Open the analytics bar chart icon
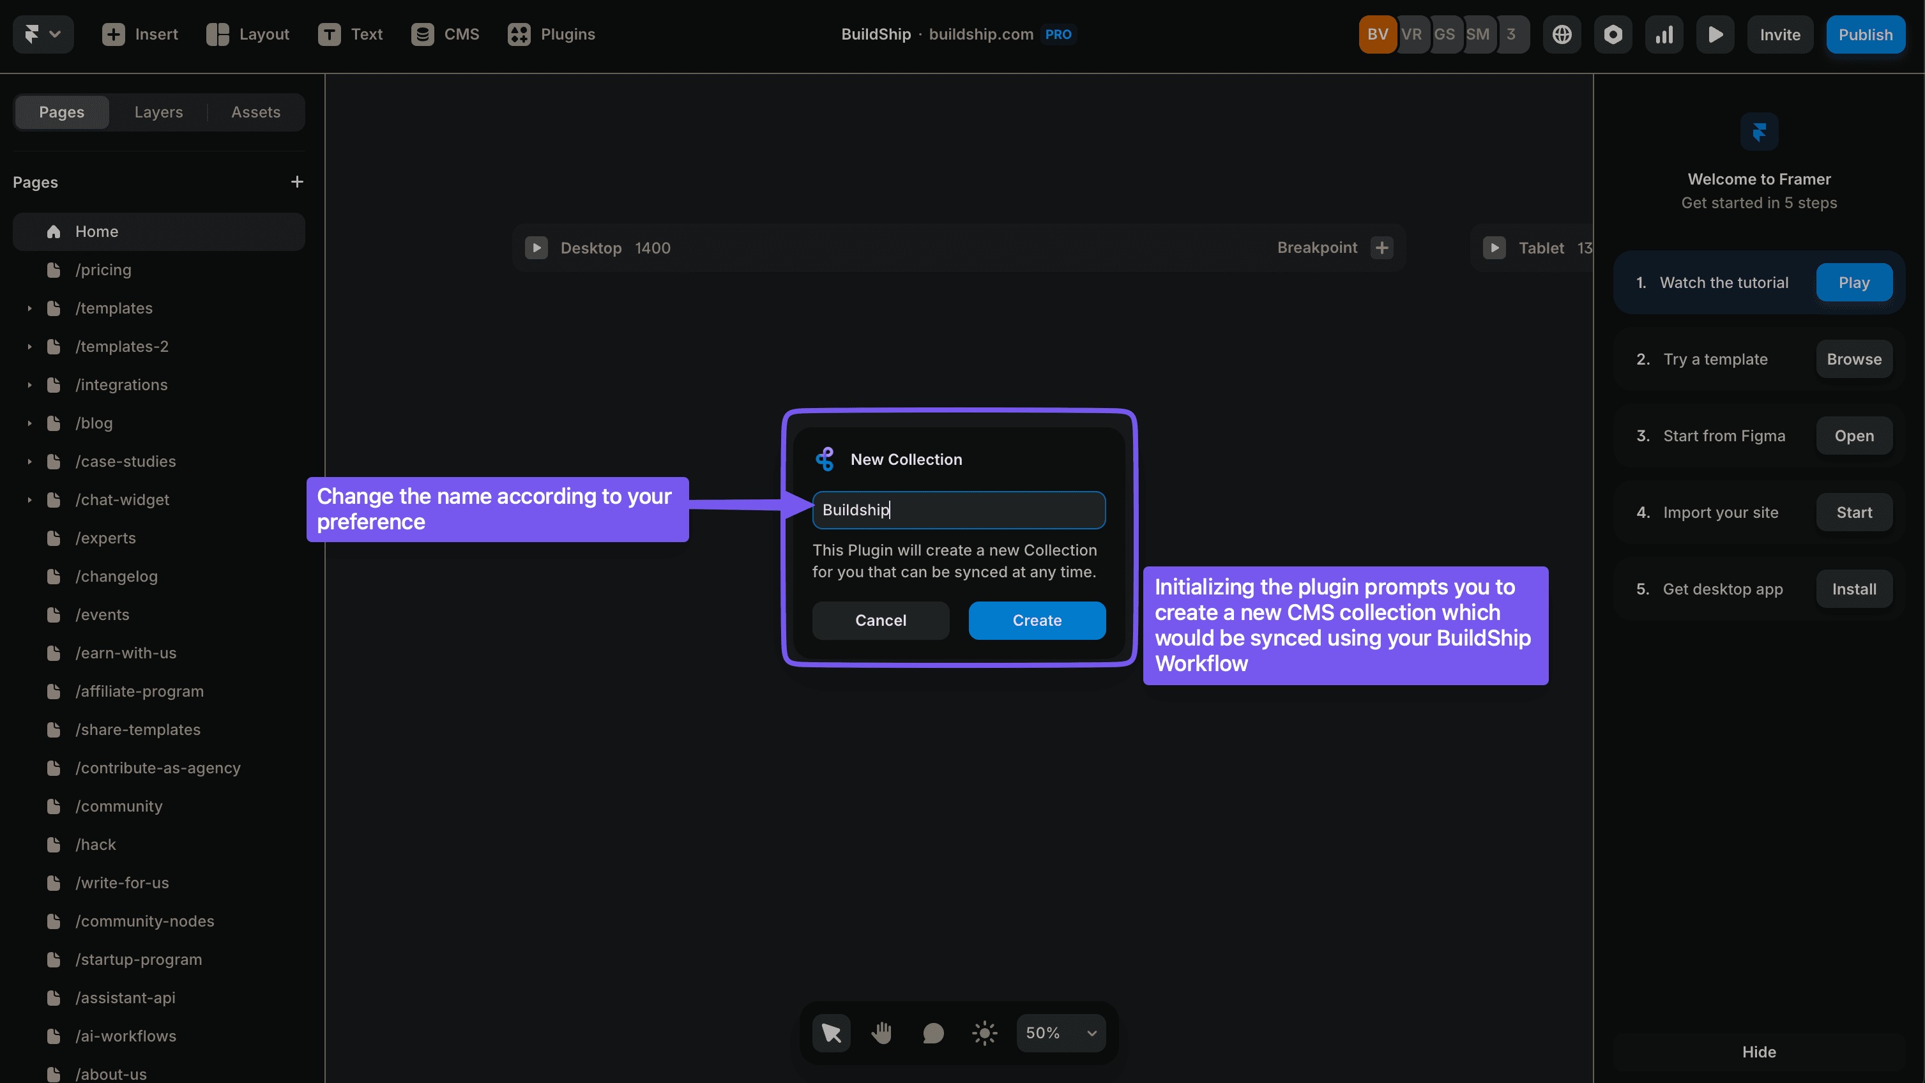Screen dimensions: 1925x1083 coord(1664,34)
